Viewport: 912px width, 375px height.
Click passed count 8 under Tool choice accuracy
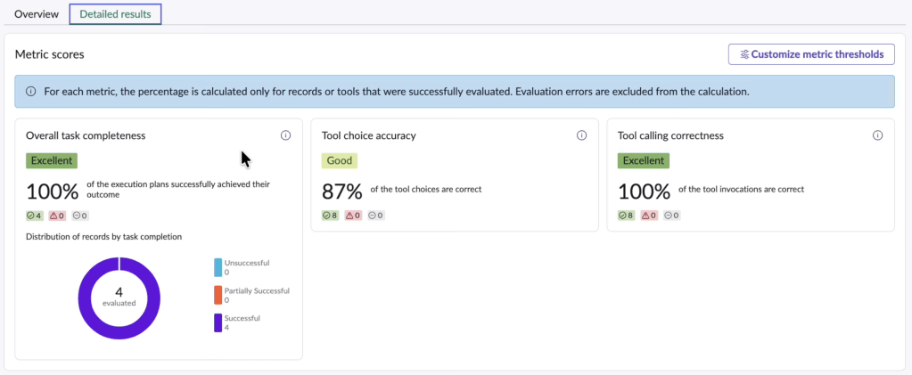click(x=331, y=216)
